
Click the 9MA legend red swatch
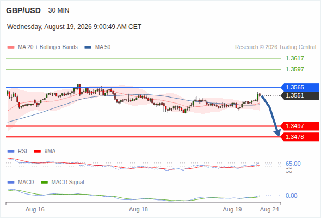point(37,152)
